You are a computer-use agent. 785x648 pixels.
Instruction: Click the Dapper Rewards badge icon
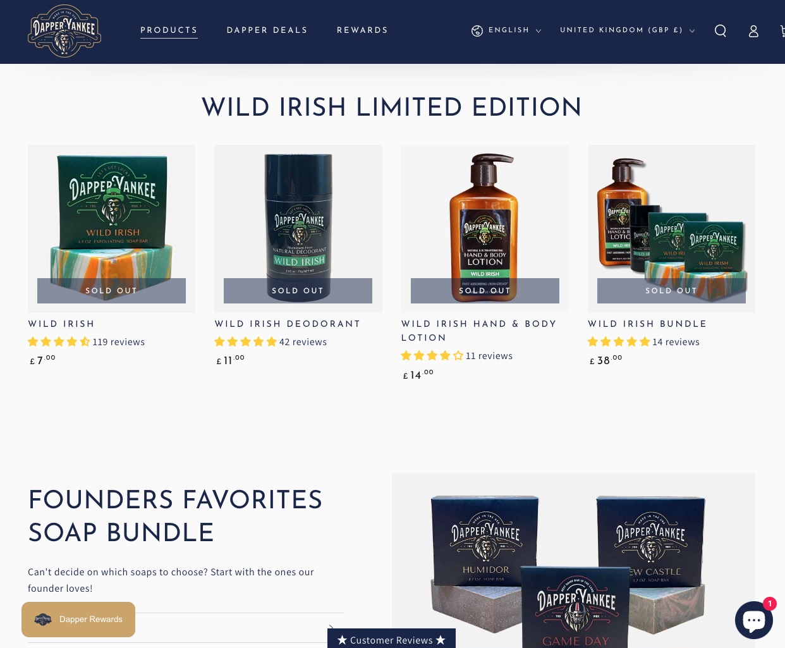point(43,620)
